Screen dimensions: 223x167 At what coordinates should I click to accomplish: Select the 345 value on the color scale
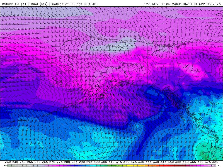pyautogui.click(x=163, y=162)
